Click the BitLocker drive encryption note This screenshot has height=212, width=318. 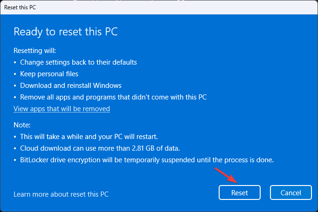coord(147,160)
